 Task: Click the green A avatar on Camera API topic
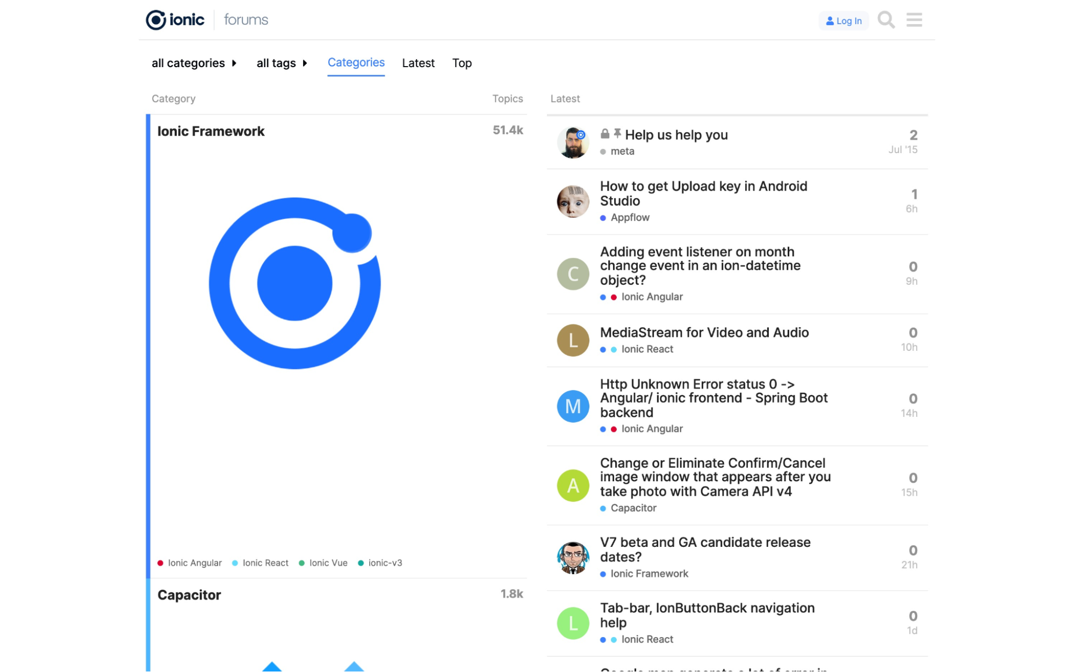click(x=573, y=486)
